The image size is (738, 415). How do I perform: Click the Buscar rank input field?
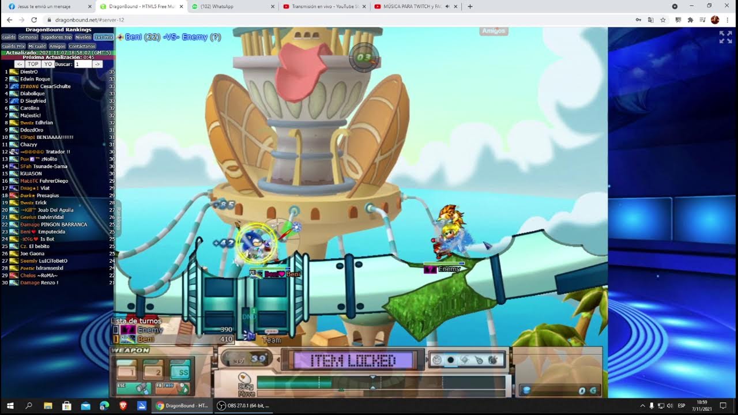[82, 64]
